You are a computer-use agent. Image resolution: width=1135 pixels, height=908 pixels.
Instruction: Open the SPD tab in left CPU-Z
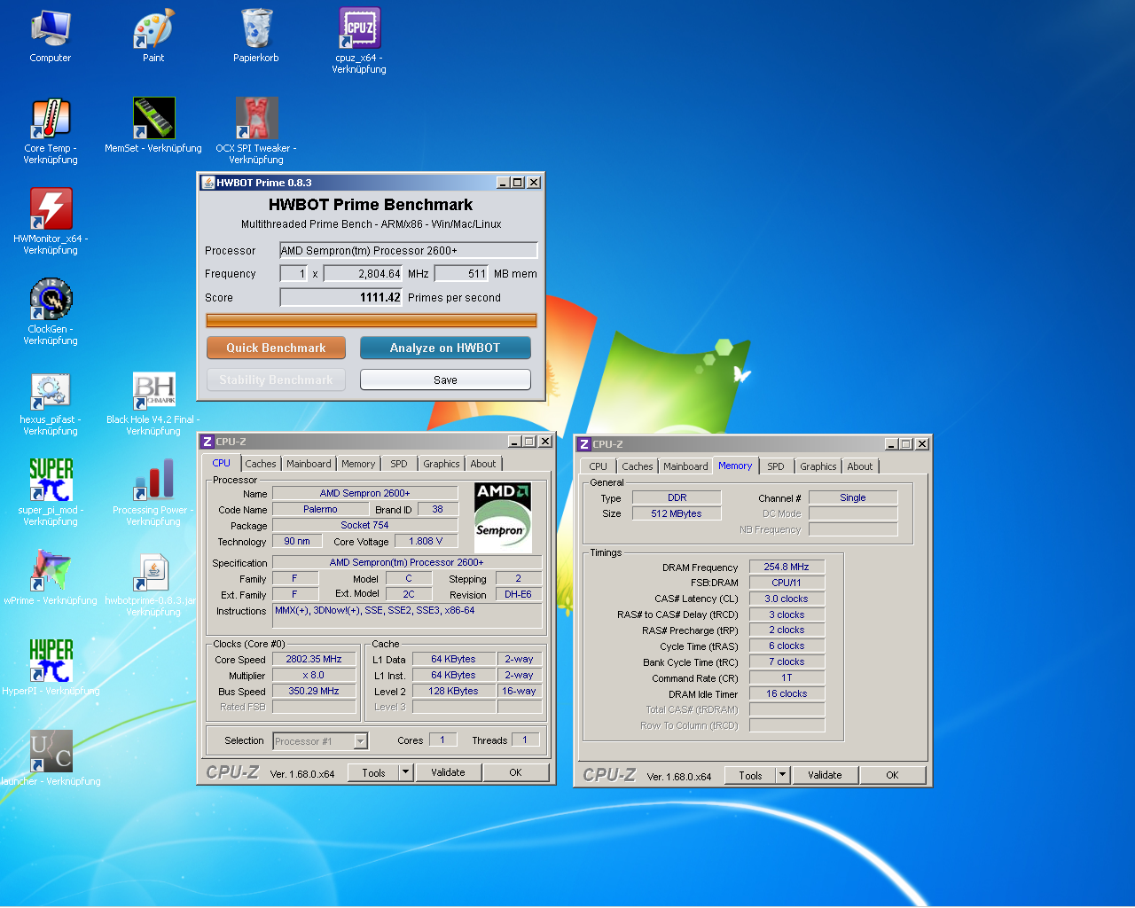[x=399, y=464]
